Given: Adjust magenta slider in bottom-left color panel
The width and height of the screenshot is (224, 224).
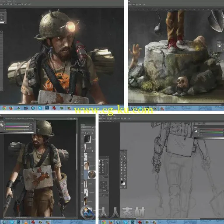Looking at the screenshot, I should (x=17, y=126).
